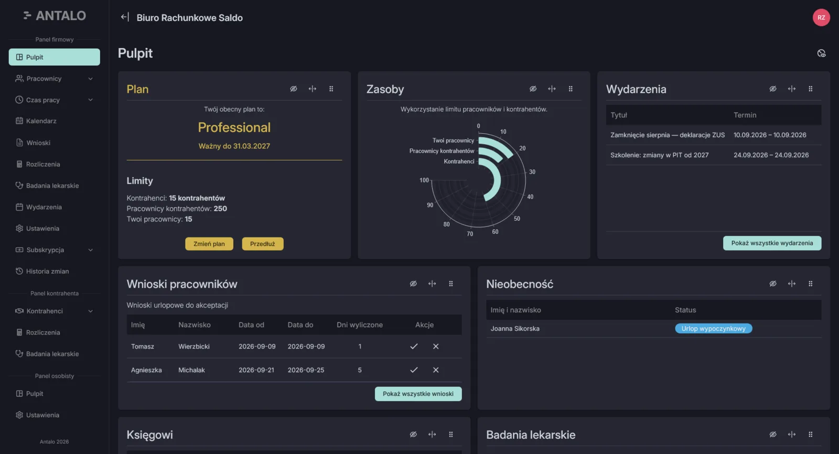This screenshot has height=454, width=839.
Task: Expand the Kontrahenci sidebar section
Action: [x=55, y=311]
